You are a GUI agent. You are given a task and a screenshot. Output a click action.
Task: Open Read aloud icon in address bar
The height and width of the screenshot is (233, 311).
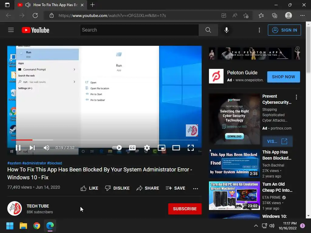coord(235,15)
